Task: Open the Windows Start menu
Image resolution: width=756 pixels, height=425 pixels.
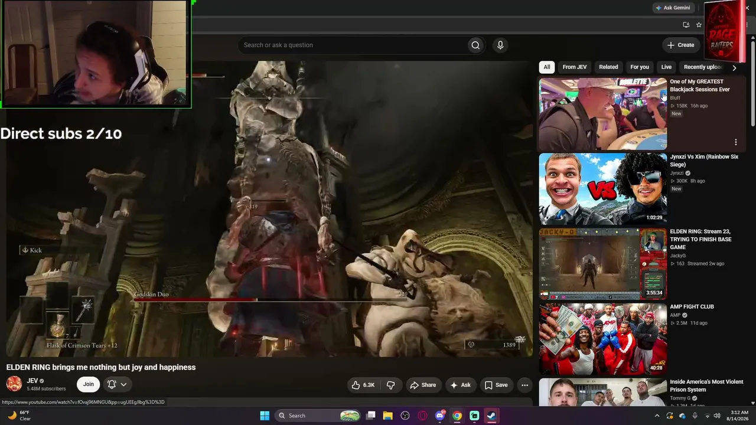Action: tap(265, 416)
